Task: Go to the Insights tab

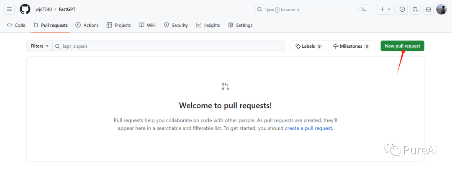Action: point(208,25)
